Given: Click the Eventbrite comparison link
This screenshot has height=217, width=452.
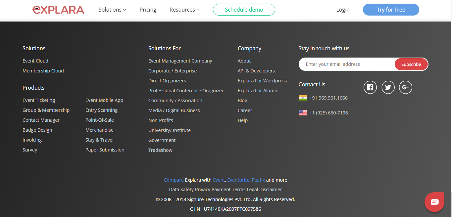Looking at the screenshot, I should coord(238,180).
